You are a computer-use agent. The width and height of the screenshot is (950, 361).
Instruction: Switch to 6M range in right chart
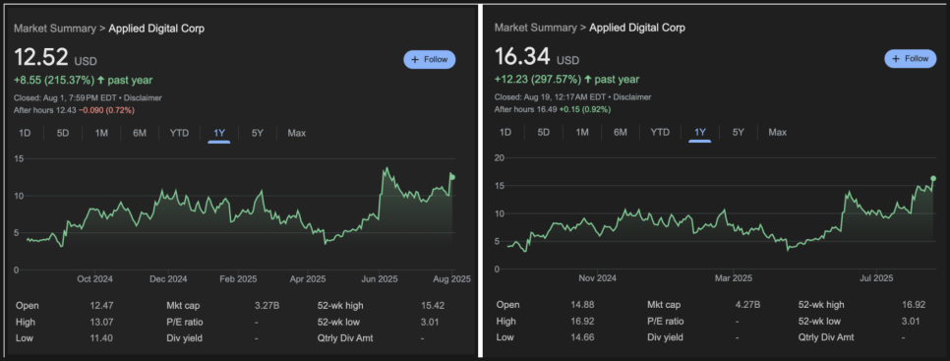(x=620, y=132)
